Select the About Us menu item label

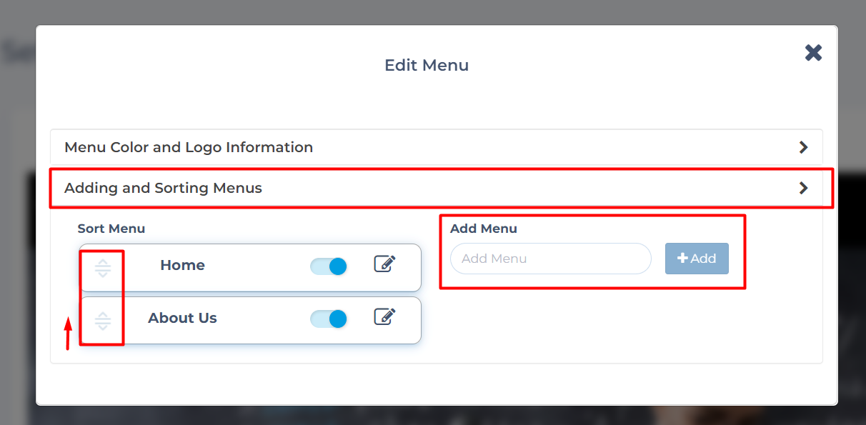click(x=182, y=318)
